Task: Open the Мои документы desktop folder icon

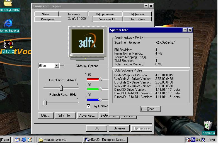Action: (x=8, y=3)
